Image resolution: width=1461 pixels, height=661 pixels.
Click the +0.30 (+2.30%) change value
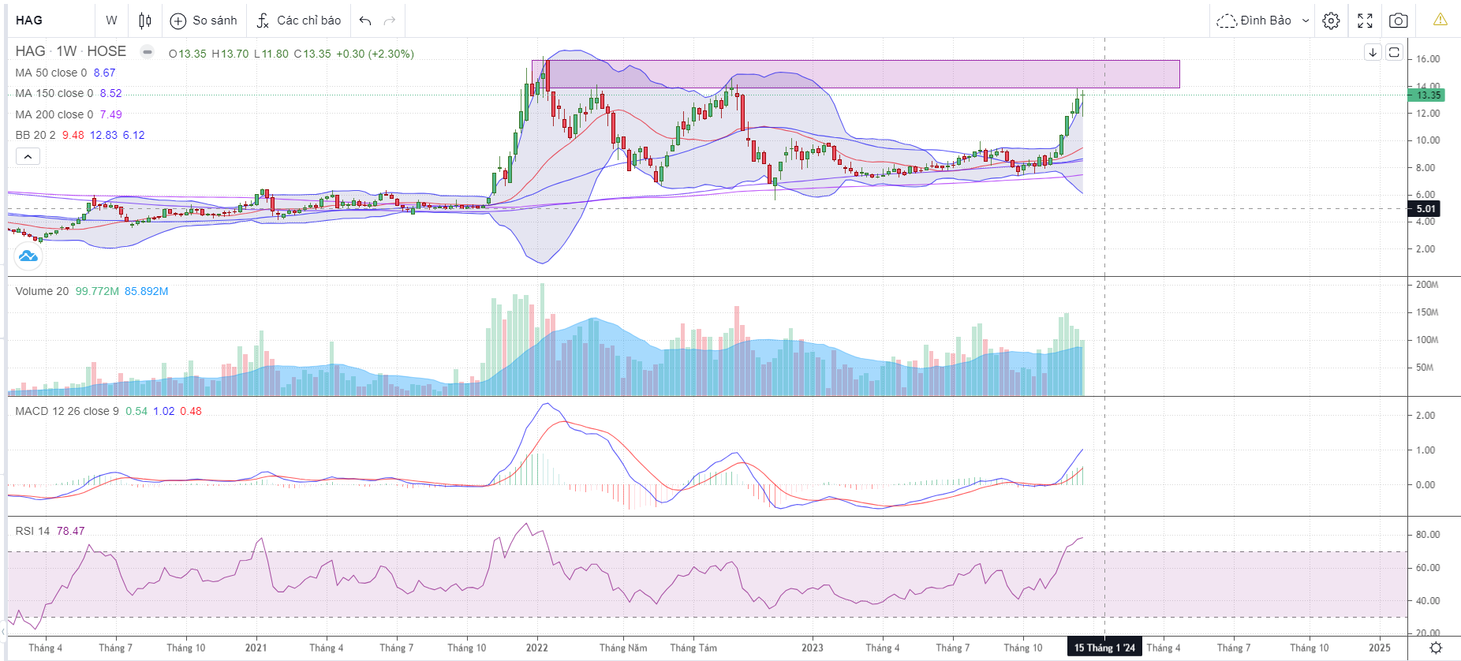tap(375, 54)
